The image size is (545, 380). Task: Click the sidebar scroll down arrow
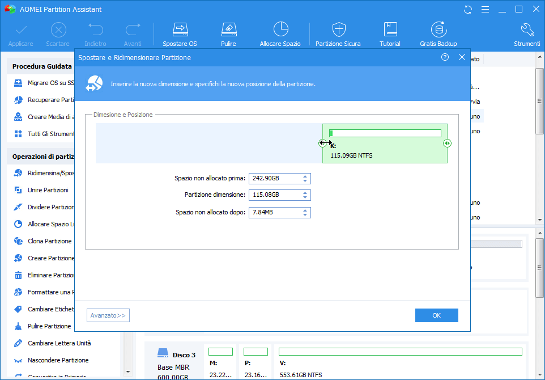[x=128, y=371]
